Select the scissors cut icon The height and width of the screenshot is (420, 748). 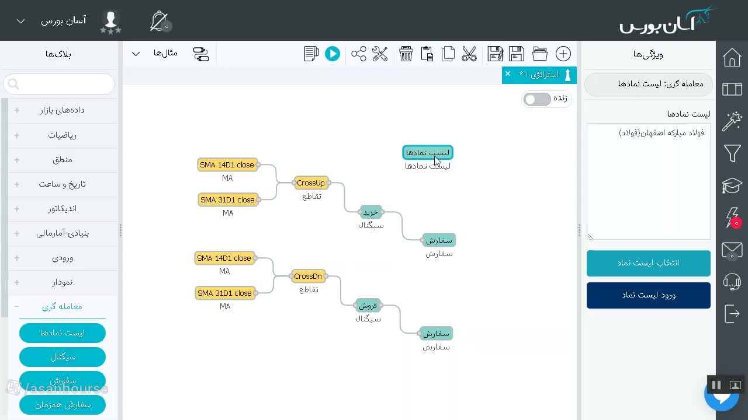click(x=469, y=54)
